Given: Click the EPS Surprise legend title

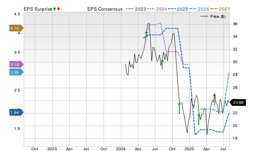Looking at the screenshot, I should 38,9.
